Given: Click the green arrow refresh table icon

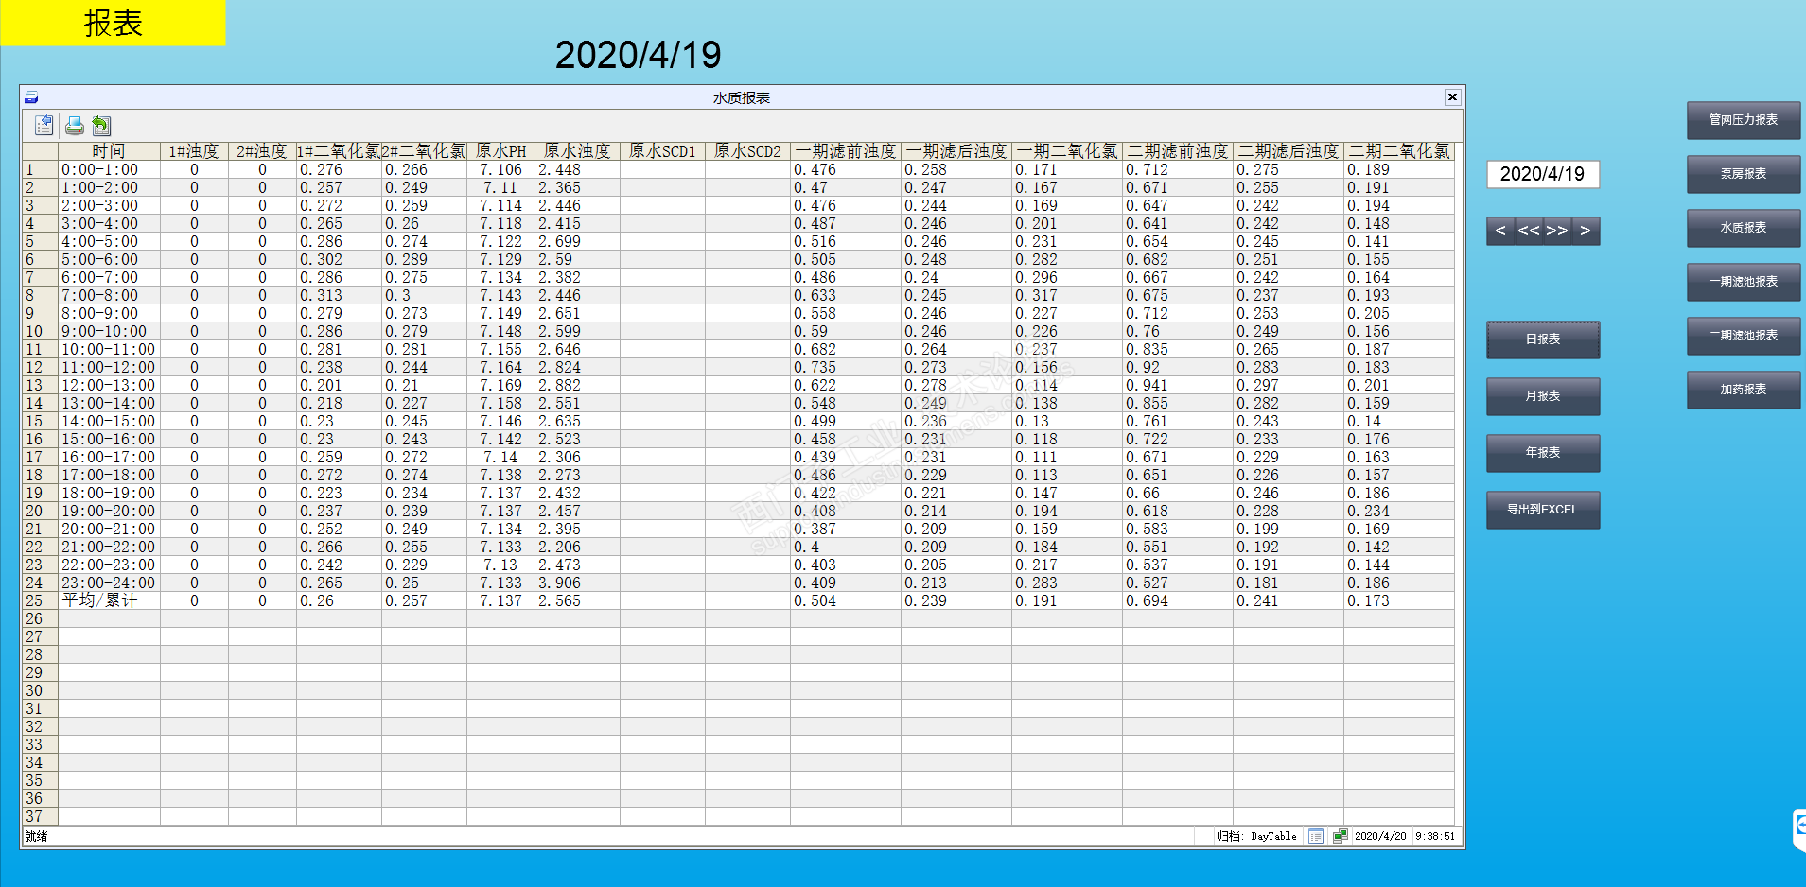Looking at the screenshot, I should click(x=101, y=125).
